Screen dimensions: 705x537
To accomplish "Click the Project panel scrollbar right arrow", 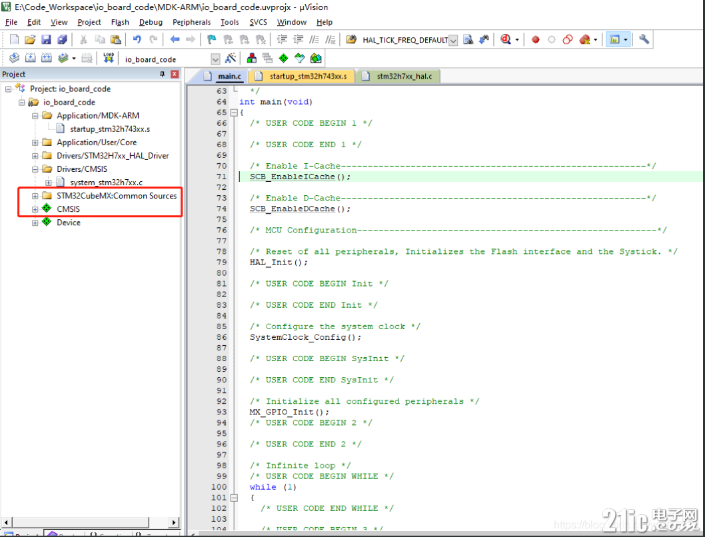I will coord(175,522).
